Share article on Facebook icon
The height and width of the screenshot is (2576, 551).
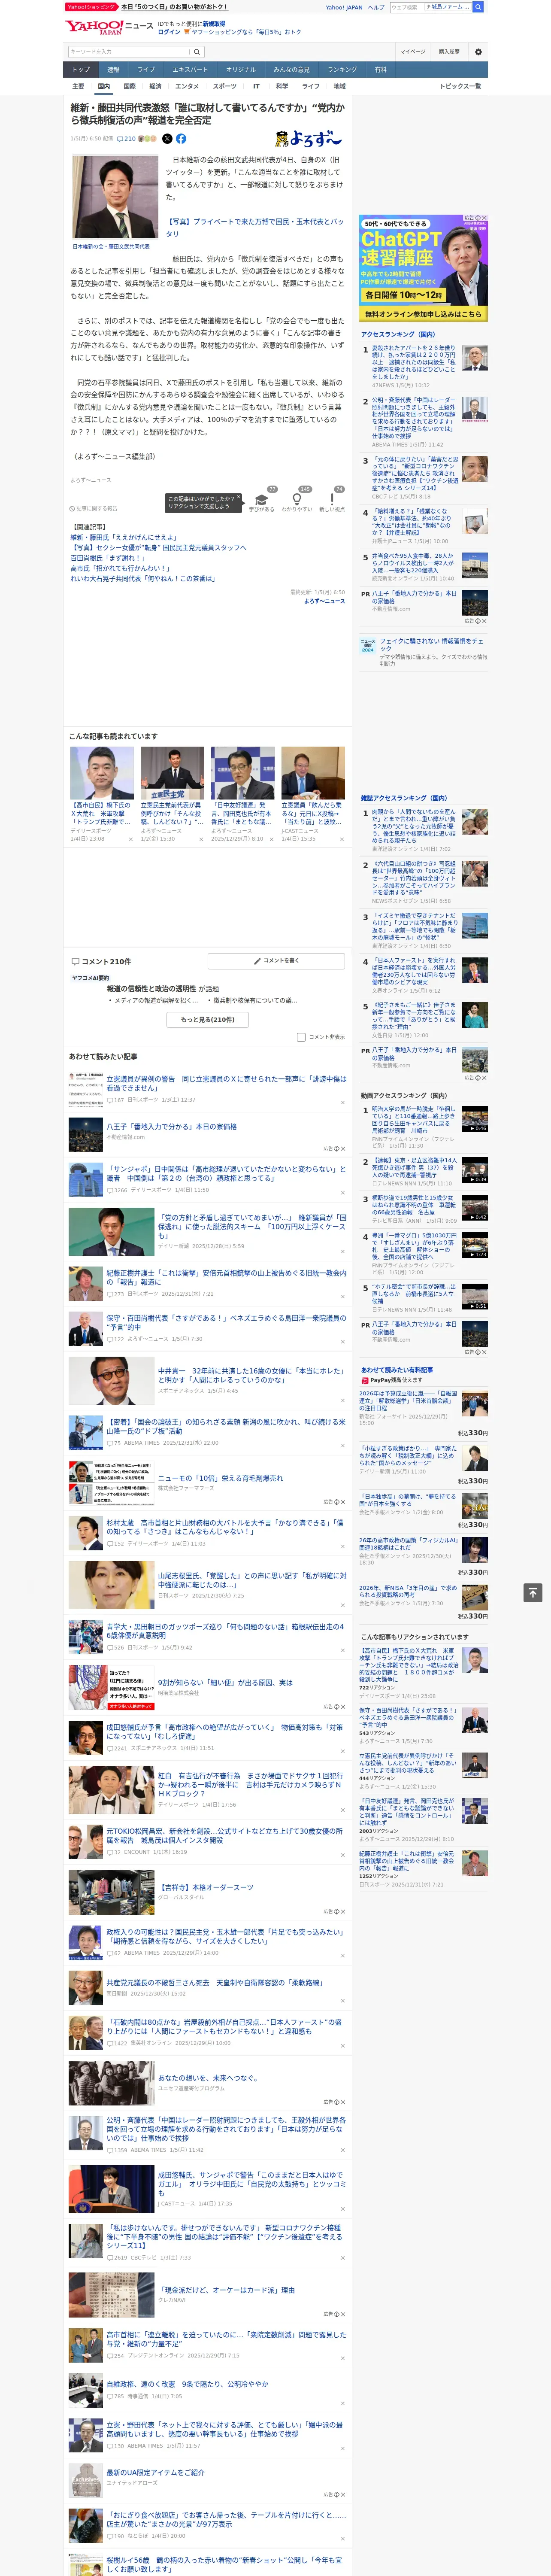pyautogui.click(x=181, y=139)
